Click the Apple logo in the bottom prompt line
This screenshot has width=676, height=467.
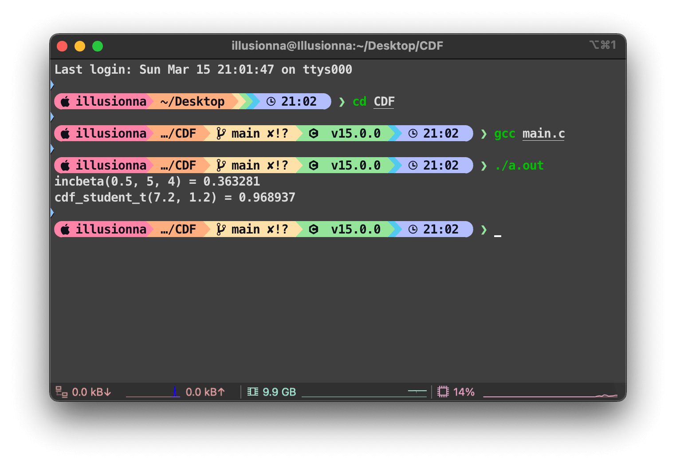(66, 230)
